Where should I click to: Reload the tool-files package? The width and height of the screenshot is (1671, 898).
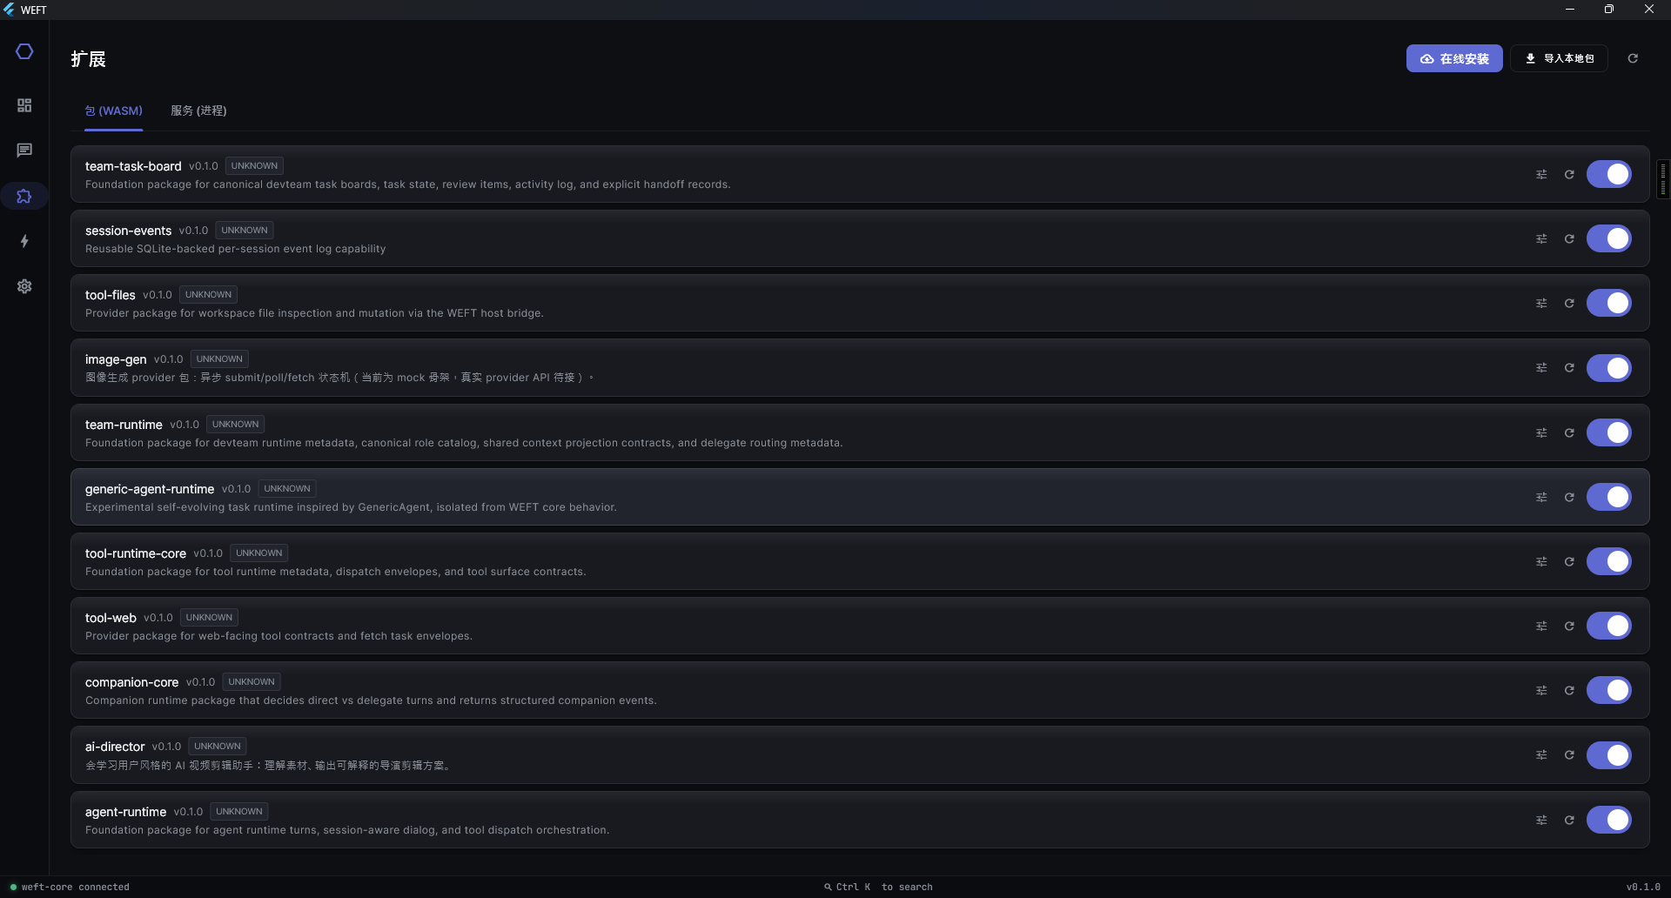(1569, 303)
